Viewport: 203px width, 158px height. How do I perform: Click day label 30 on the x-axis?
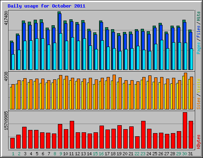(184, 154)
